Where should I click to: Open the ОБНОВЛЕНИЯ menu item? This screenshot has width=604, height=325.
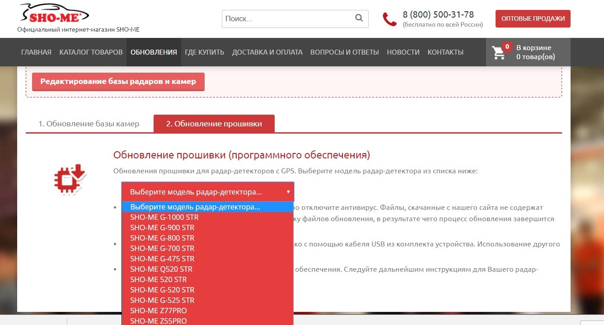[x=154, y=52]
